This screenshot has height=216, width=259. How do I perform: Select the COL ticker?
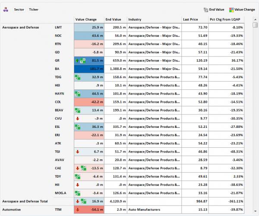(x=58, y=102)
